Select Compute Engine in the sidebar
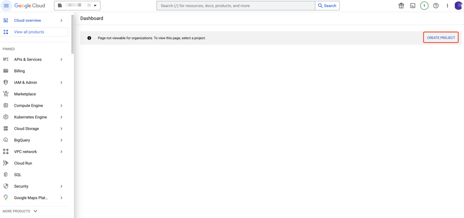Screen dimensions: 464x218 (x=28, y=105)
